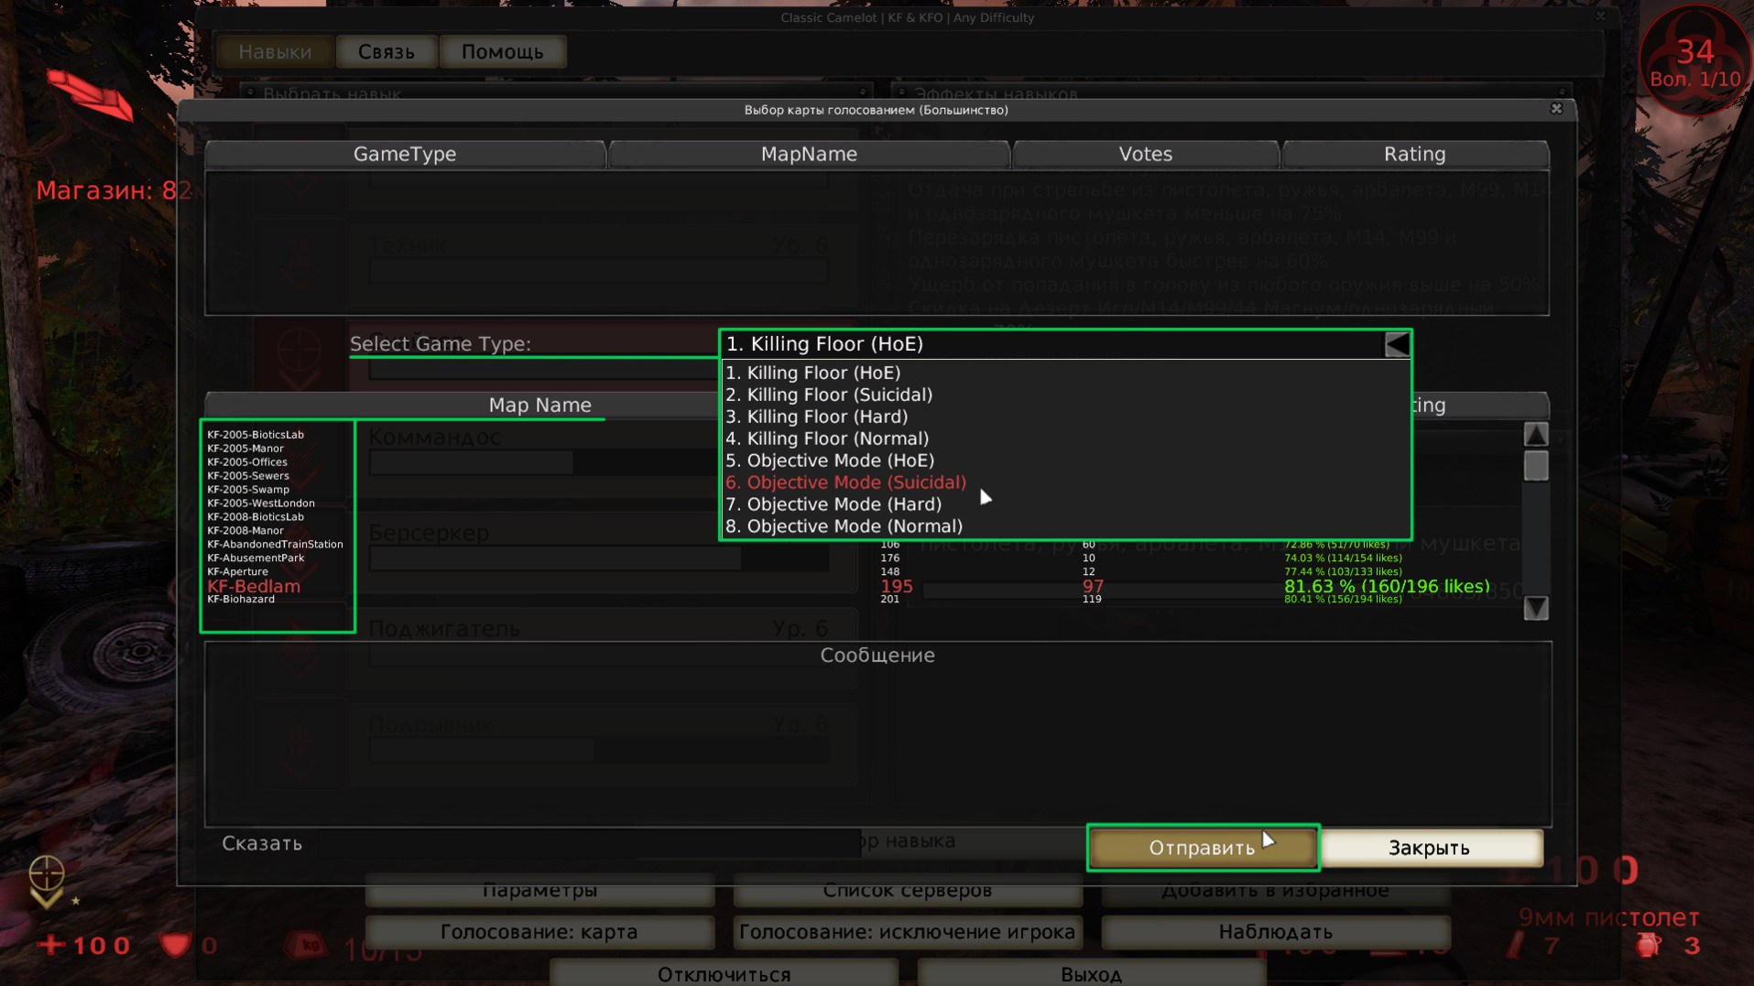This screenshot has width=1754, height=986.
Task: Choose 8. Objective Mode (Normal)
Action: (x=844, y=526)
